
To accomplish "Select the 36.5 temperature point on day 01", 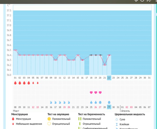I will point(15,50).
